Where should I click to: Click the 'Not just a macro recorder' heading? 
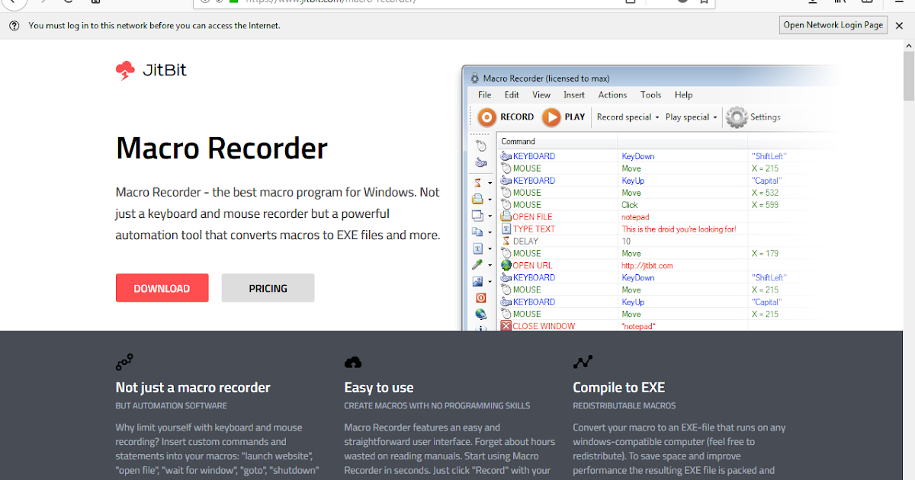point(193,387)
